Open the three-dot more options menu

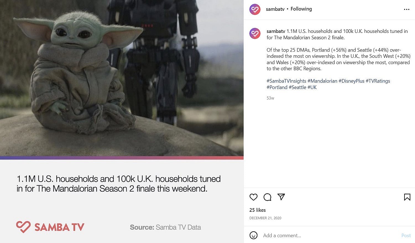click(406, 9)
